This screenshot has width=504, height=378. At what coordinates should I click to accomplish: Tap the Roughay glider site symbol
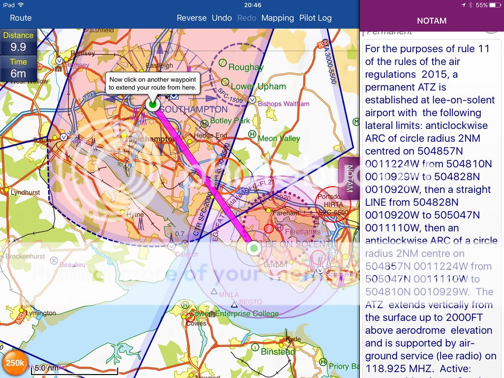[x=223, y=62]
